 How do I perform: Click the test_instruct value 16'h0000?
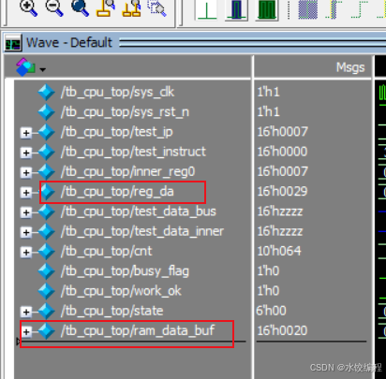[282, 152]
